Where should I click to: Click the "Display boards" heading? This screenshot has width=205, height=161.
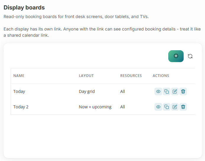(x=24, y=8)
